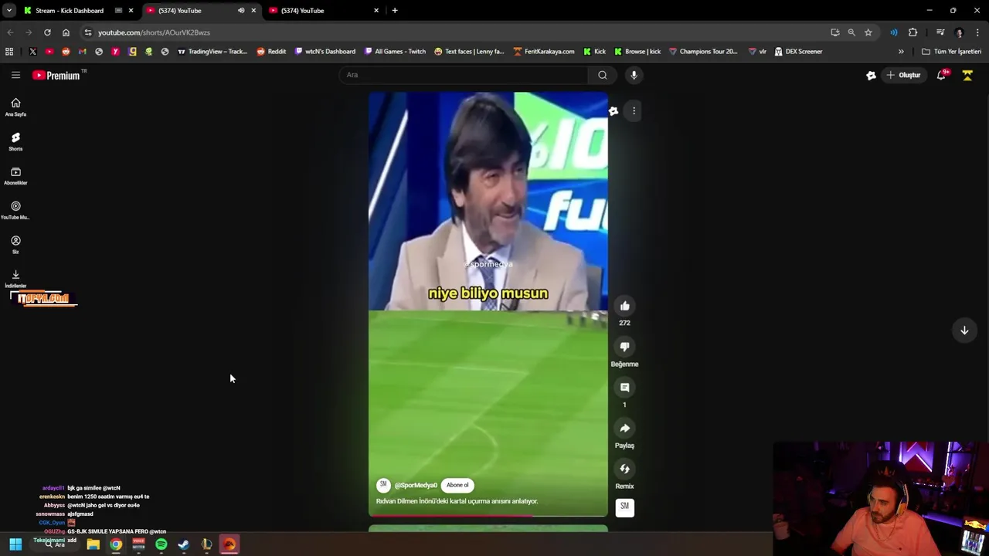
Task: Click the YouTube Premium logo
Action: coord(56,75)
